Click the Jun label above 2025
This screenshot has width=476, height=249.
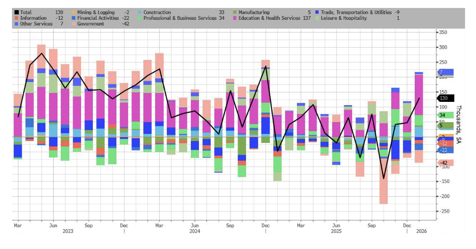pyautogui.click(x=336, y=225)
